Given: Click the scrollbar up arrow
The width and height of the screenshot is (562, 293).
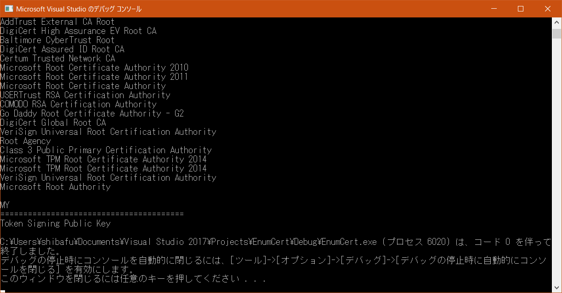Looking at the screenshot, I should [x=557, y=22].
